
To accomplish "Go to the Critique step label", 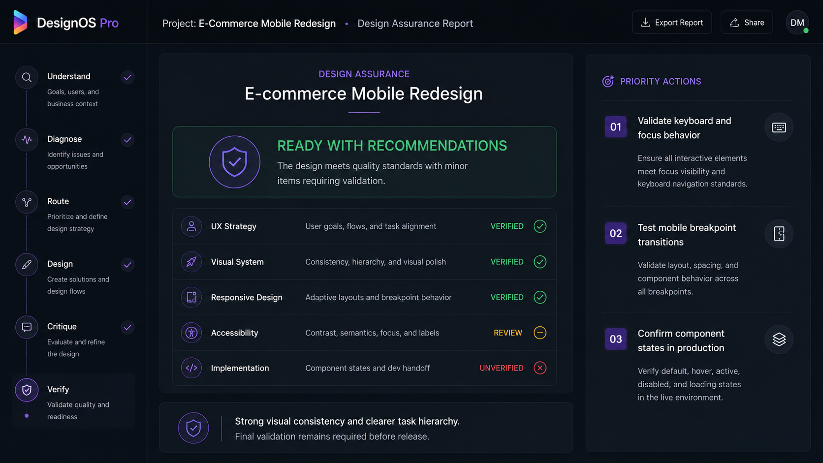I will point(62,327).
